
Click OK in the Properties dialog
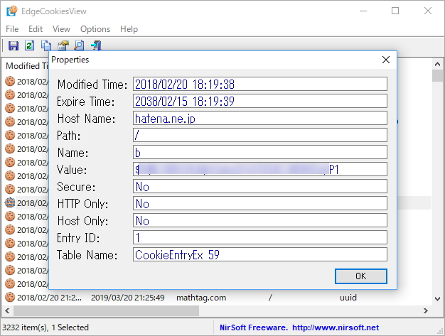coord(360,276)
